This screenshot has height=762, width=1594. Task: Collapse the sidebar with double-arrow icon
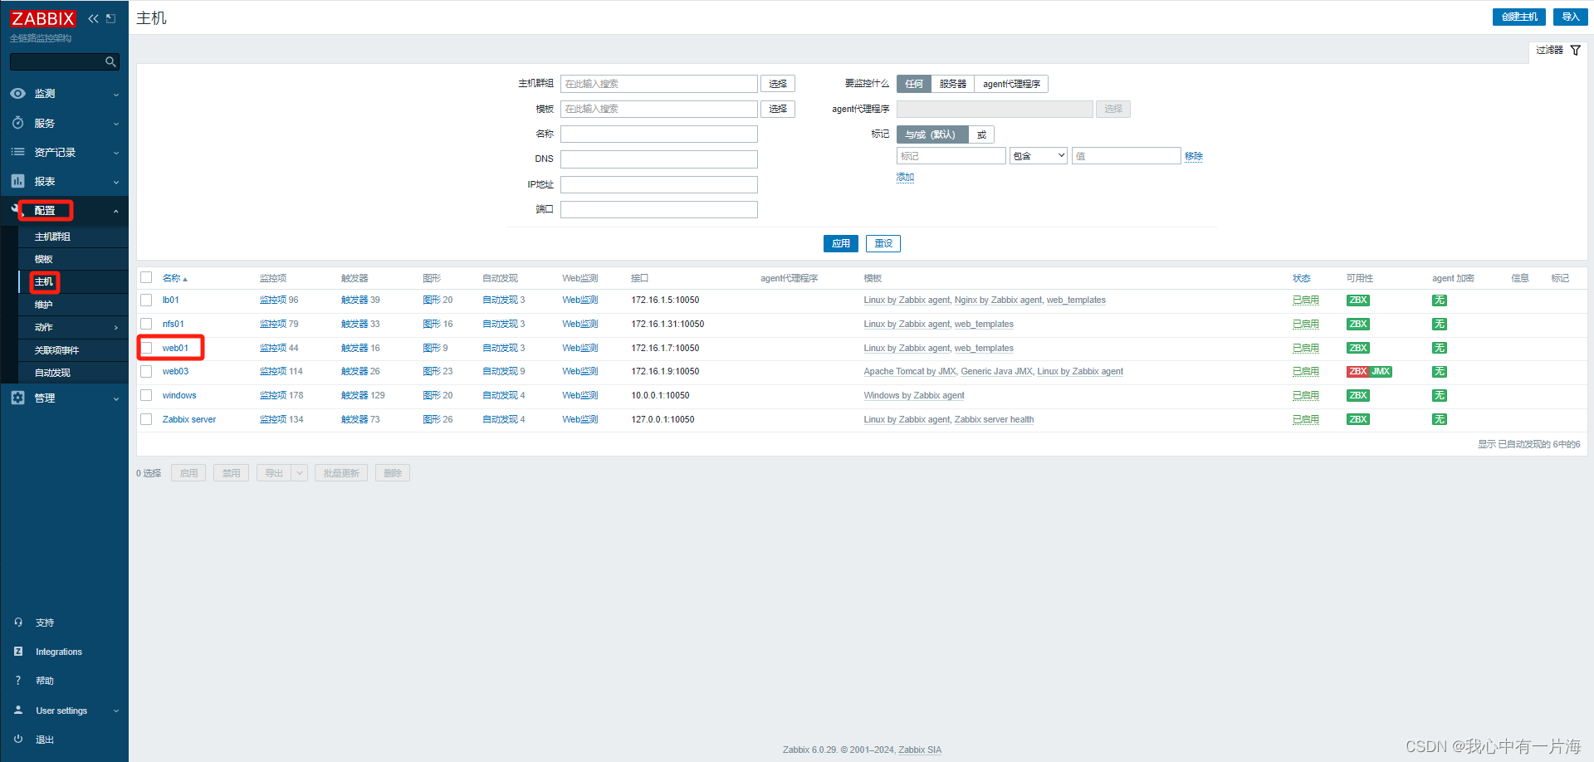(x=93, y=18)
